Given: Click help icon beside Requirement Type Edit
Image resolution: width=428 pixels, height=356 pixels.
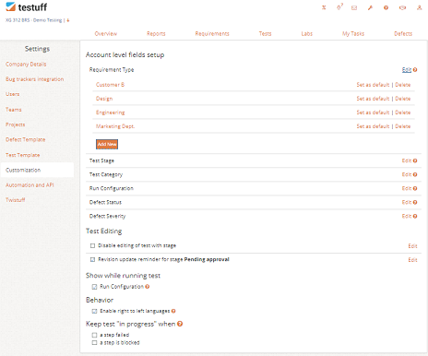Looking at the screenshot, I should (x=415, y=70).
